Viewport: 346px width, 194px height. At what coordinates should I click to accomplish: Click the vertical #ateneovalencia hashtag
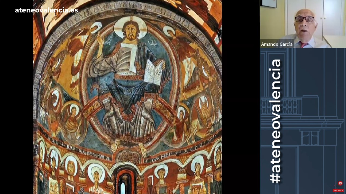click(275, 121)
